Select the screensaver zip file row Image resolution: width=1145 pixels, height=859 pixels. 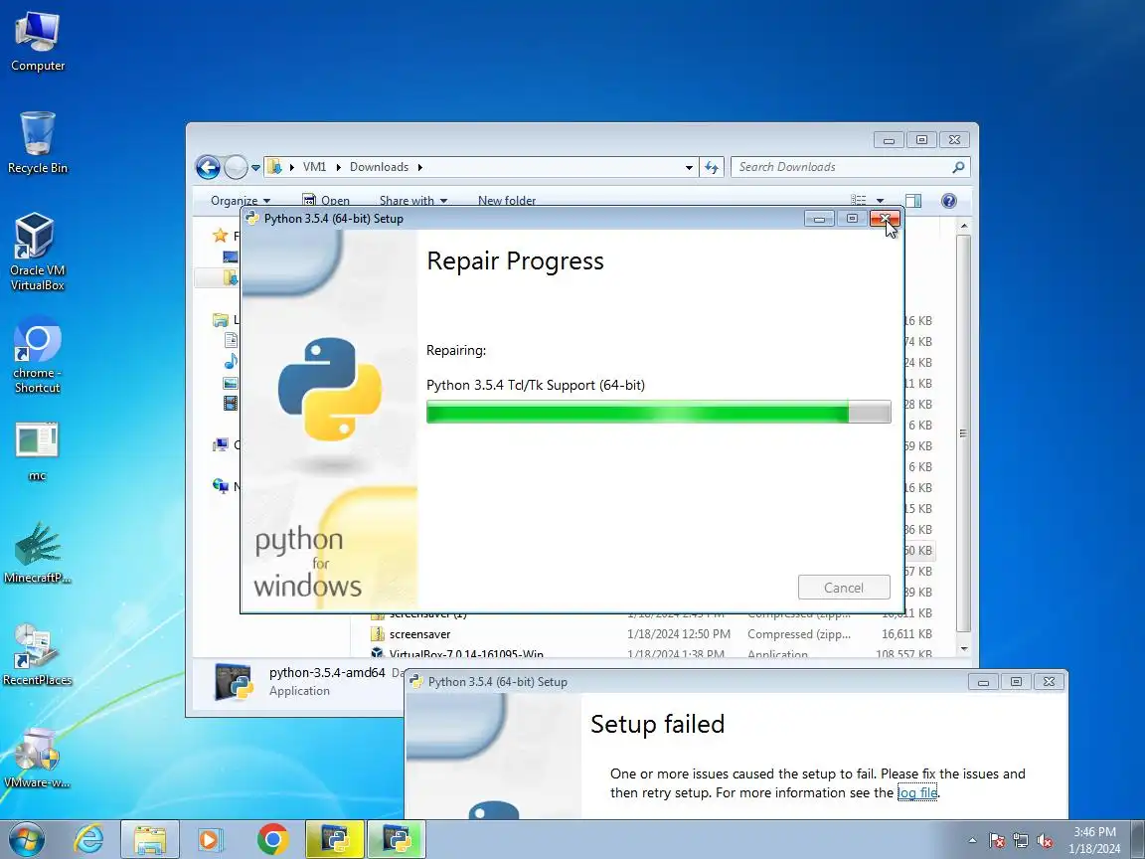651,634
